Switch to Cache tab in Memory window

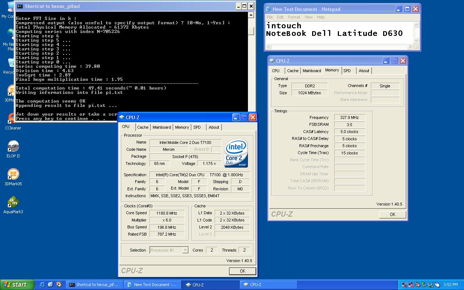click(293, 71)
